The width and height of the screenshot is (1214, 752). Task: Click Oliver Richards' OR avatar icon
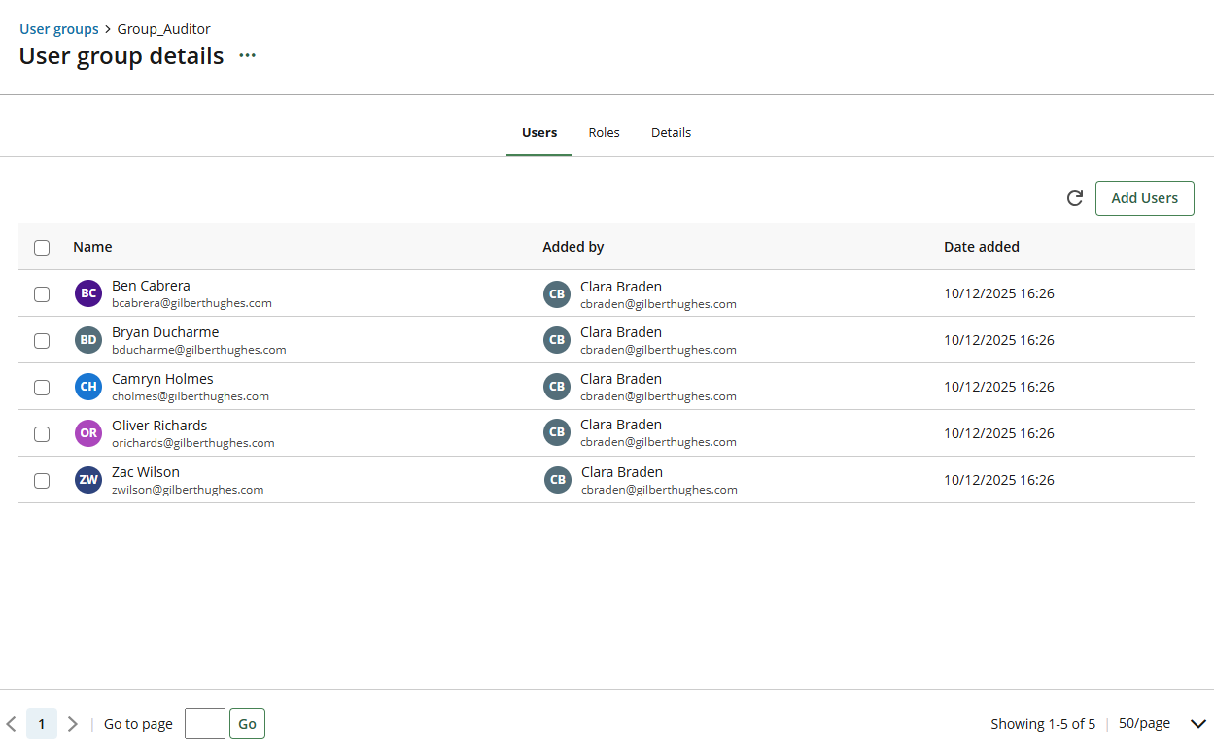(88, 433)
